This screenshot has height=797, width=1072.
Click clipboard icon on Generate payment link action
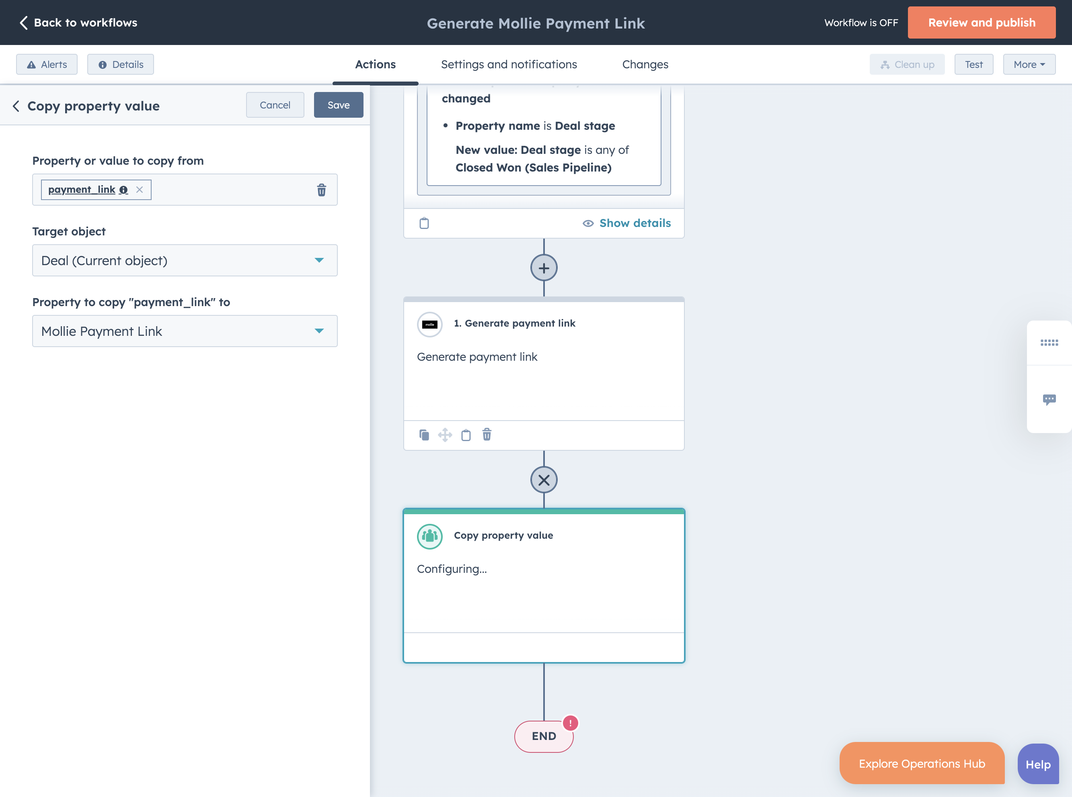click(x=466, y=435)
